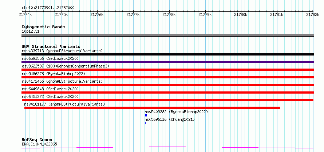Viewport: 324px width, 152px height.
Task: Click the 21780k ruler tick label
Action: click(x=241, y=15)
